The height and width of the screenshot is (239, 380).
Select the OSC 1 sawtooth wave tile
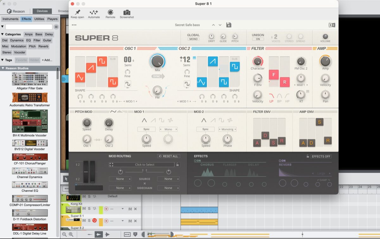(x=91, y=67)
